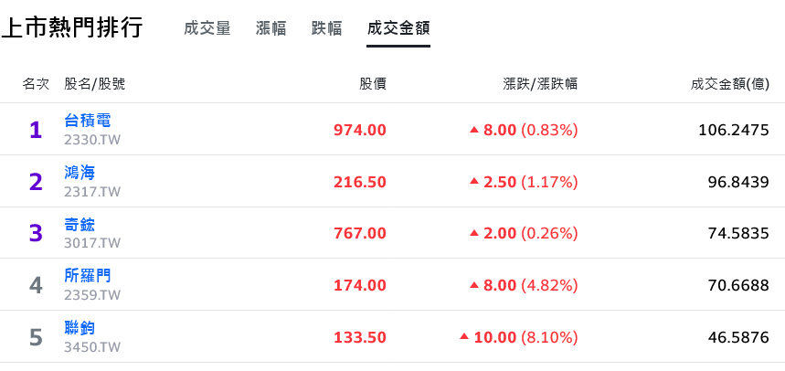Click the up triangle in 所羅門 row

(x=474, y=285)
